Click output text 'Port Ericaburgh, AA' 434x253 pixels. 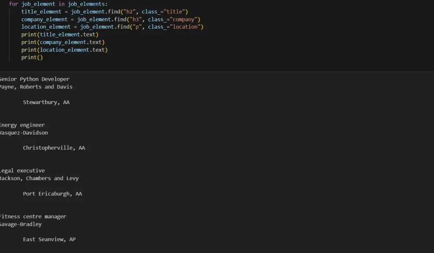[x=53, y=194]
